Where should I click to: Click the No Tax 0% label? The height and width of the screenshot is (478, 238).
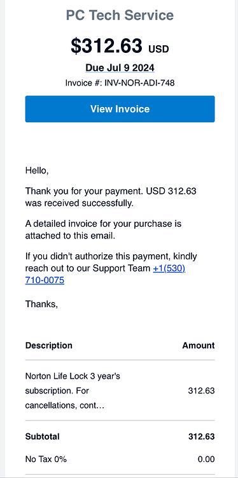pyautogui.click(x=46, y=459)
